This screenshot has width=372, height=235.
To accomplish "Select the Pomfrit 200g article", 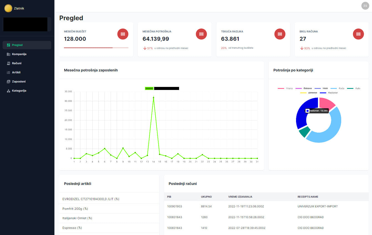I will click(x=109, y=209).
